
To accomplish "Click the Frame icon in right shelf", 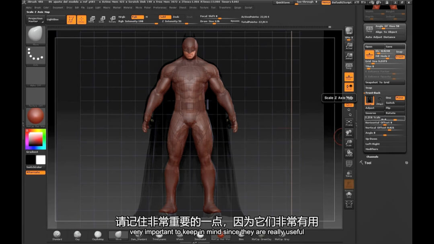I will point(349,123).
